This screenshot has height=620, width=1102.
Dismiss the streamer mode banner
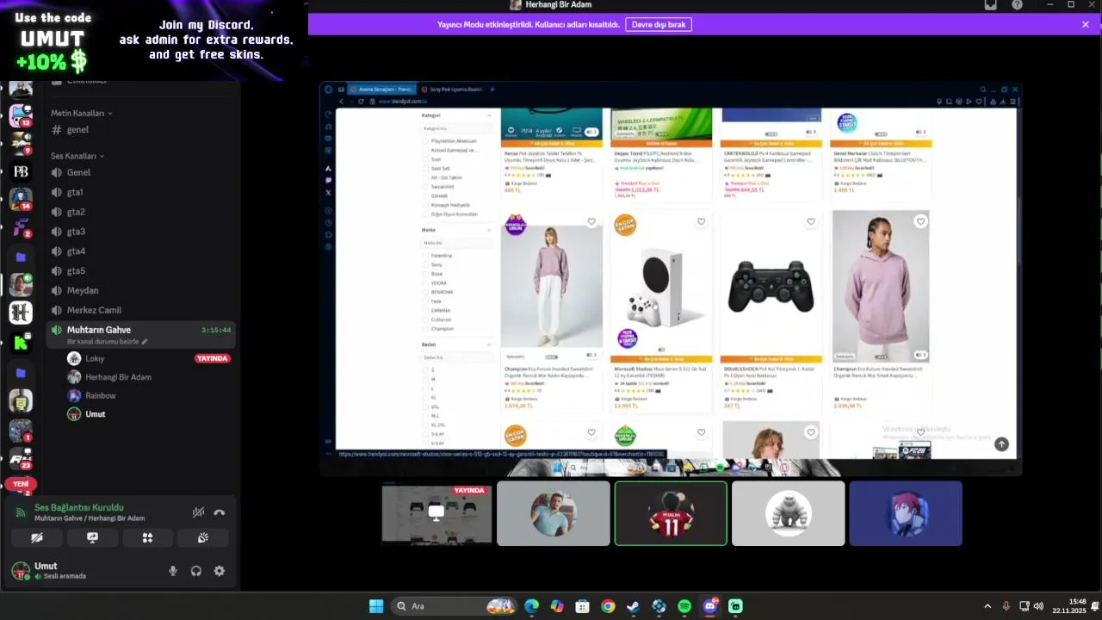click(x=1086, y=24)
